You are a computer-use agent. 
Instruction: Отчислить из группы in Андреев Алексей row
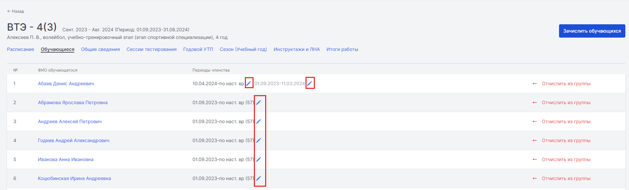(x=562, y=121)
